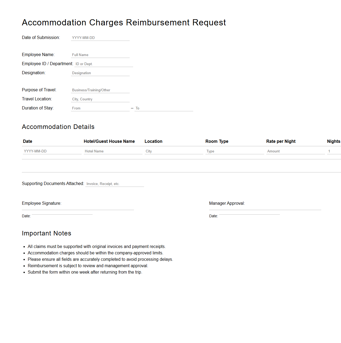Click the Travel Location input field
The height and width of the screenshot is (343, 341).
100,99
